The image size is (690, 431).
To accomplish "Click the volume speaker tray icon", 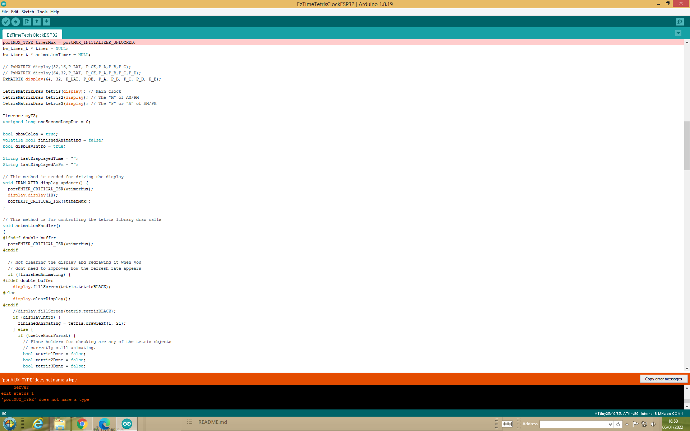I will coord(653,424).
